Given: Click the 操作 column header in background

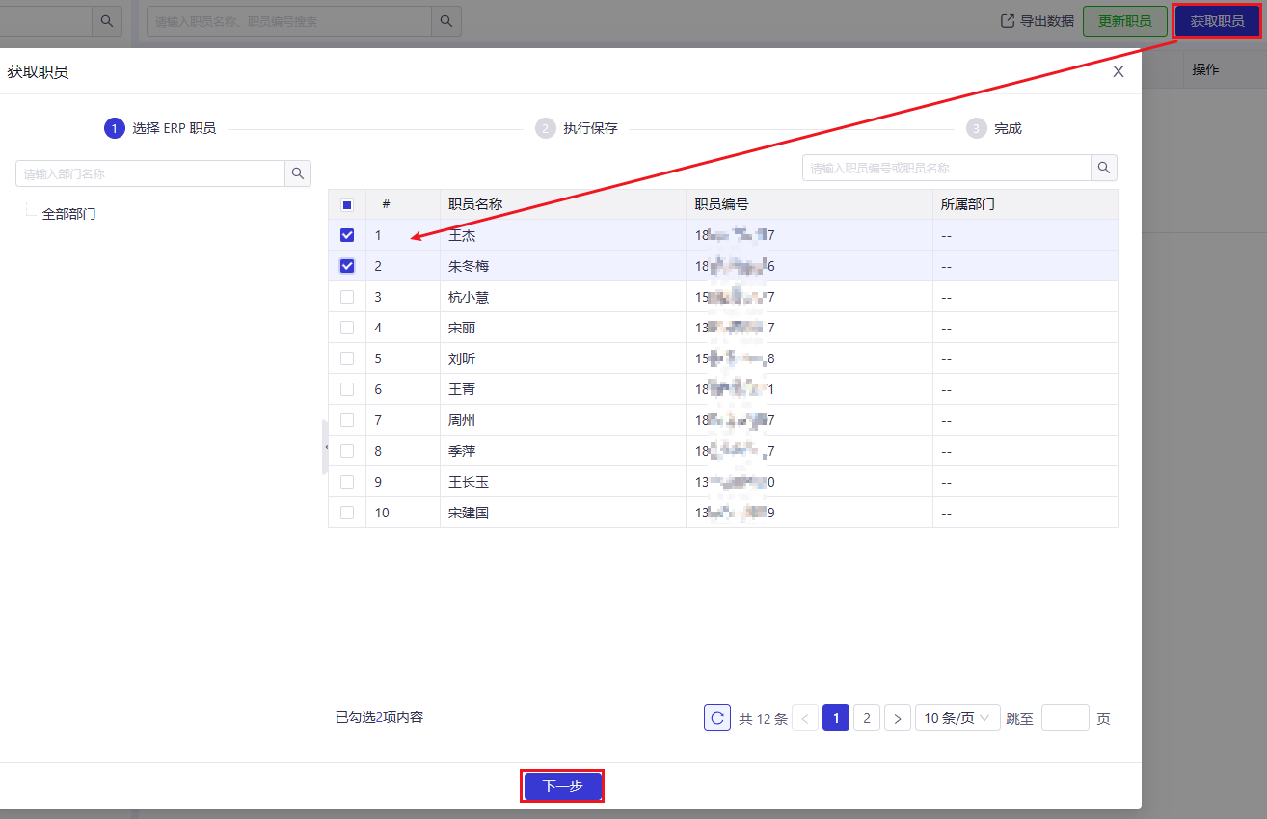Looking at the screenshot, I should (x=1206, y=69).
